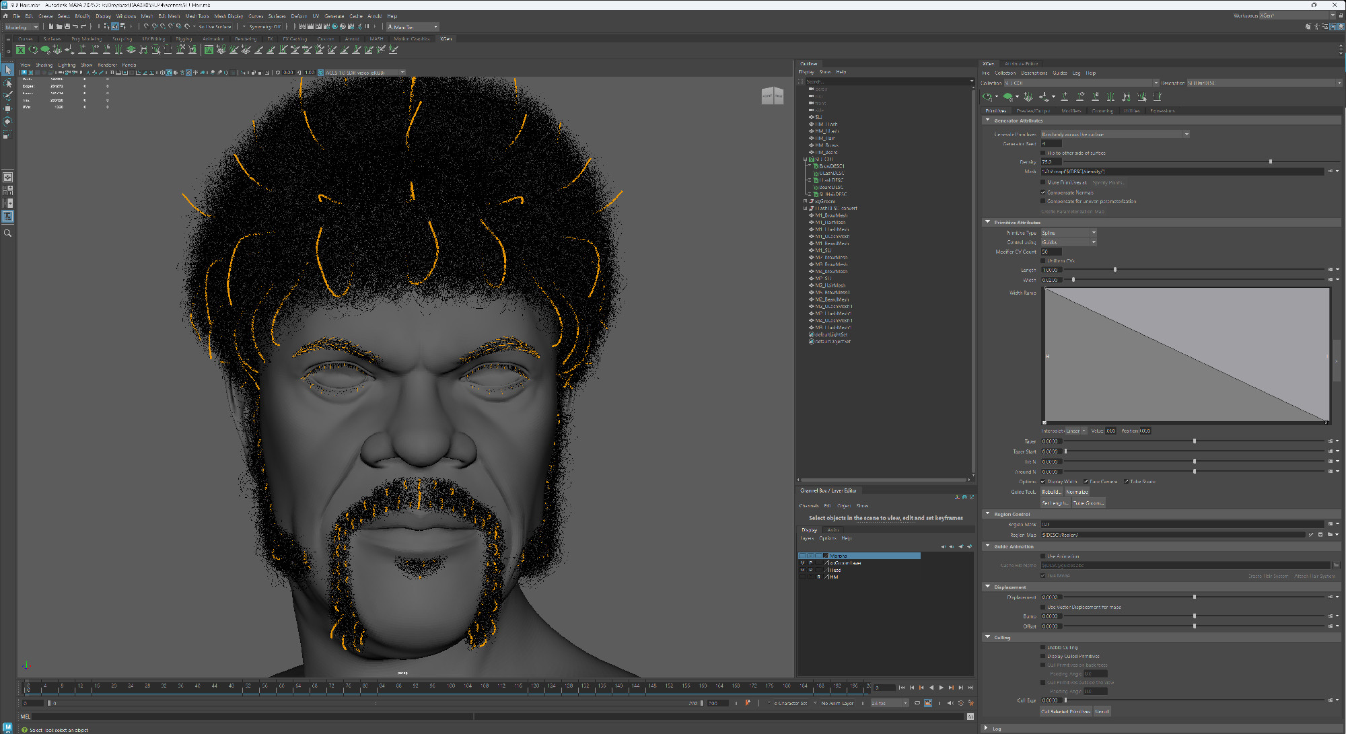Click the Taper slider handle
Image resolution: width=1346 pixels, height=734 pixels.
point(1195,441)
